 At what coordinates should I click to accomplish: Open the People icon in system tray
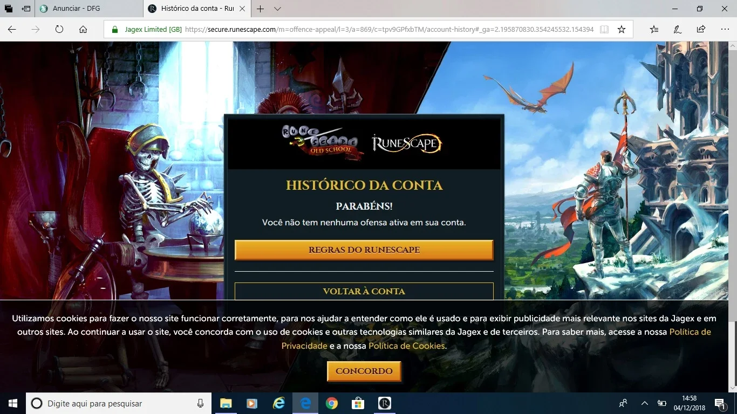(x=623, y=403)
